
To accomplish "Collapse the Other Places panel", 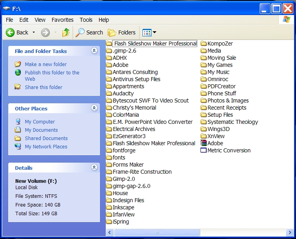I will pyautogui.click(x=94, y=108).
